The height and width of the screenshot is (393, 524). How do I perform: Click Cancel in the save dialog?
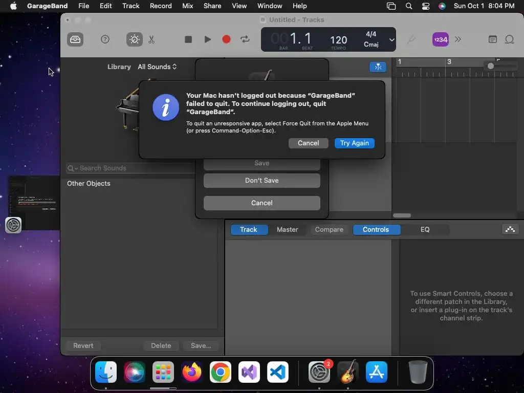261,203
